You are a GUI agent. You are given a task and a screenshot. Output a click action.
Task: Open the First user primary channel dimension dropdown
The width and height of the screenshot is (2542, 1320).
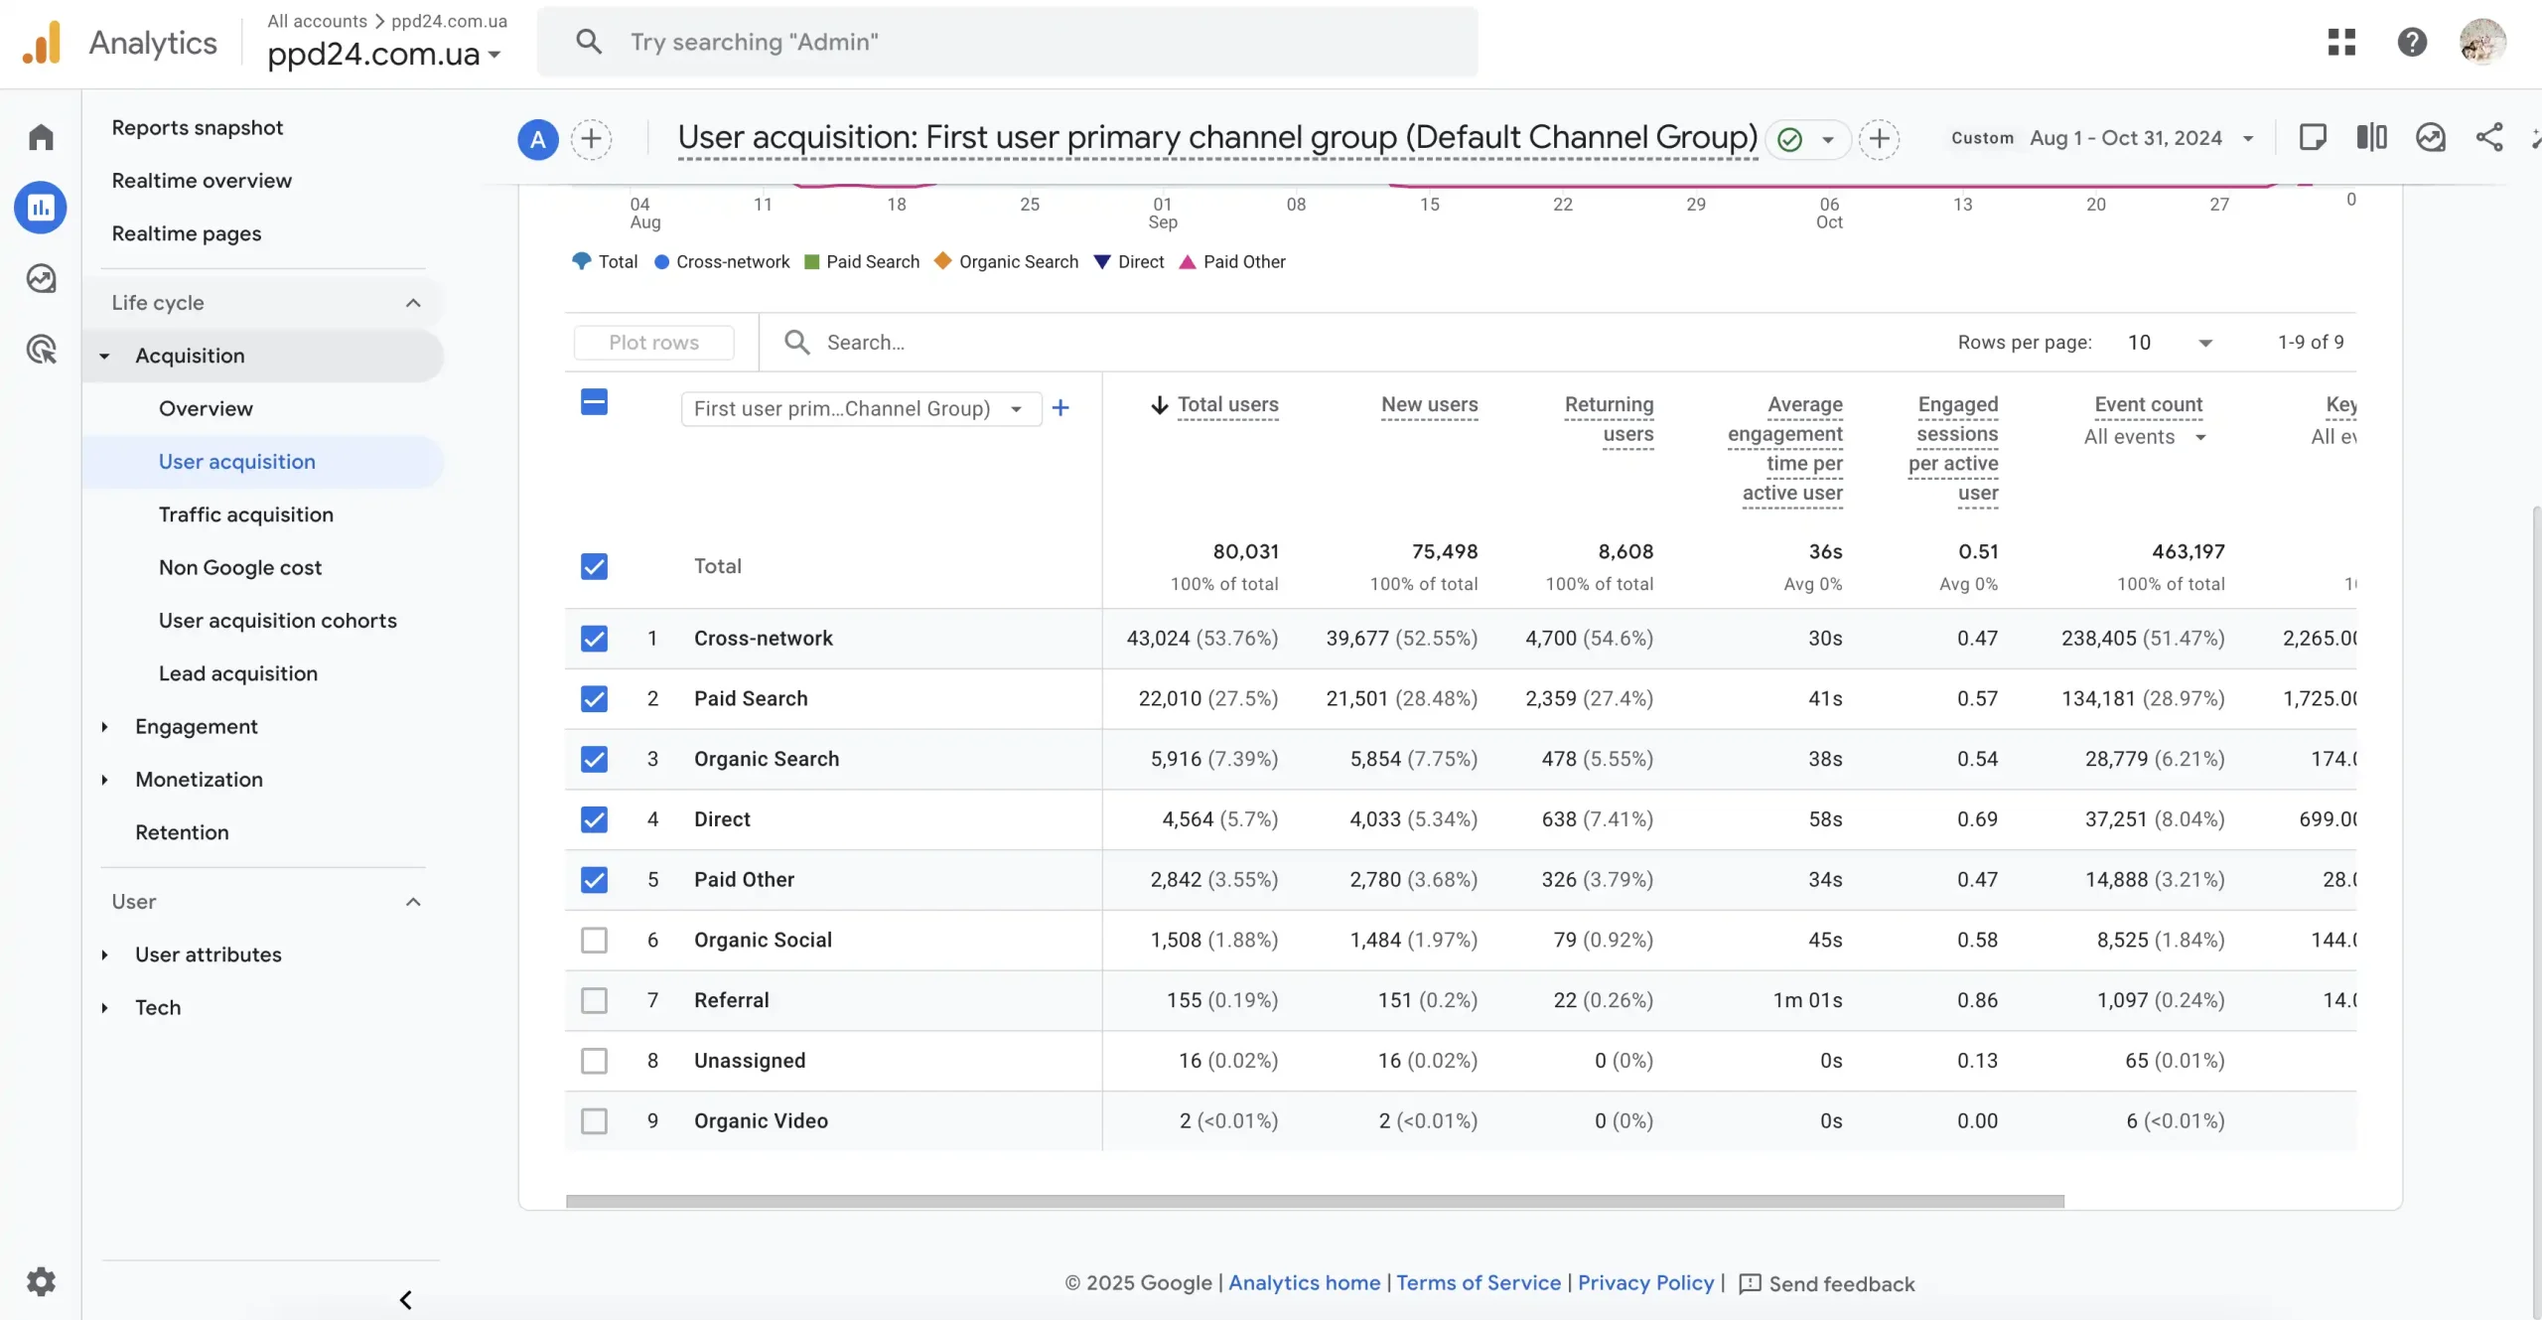coord(861,408)
